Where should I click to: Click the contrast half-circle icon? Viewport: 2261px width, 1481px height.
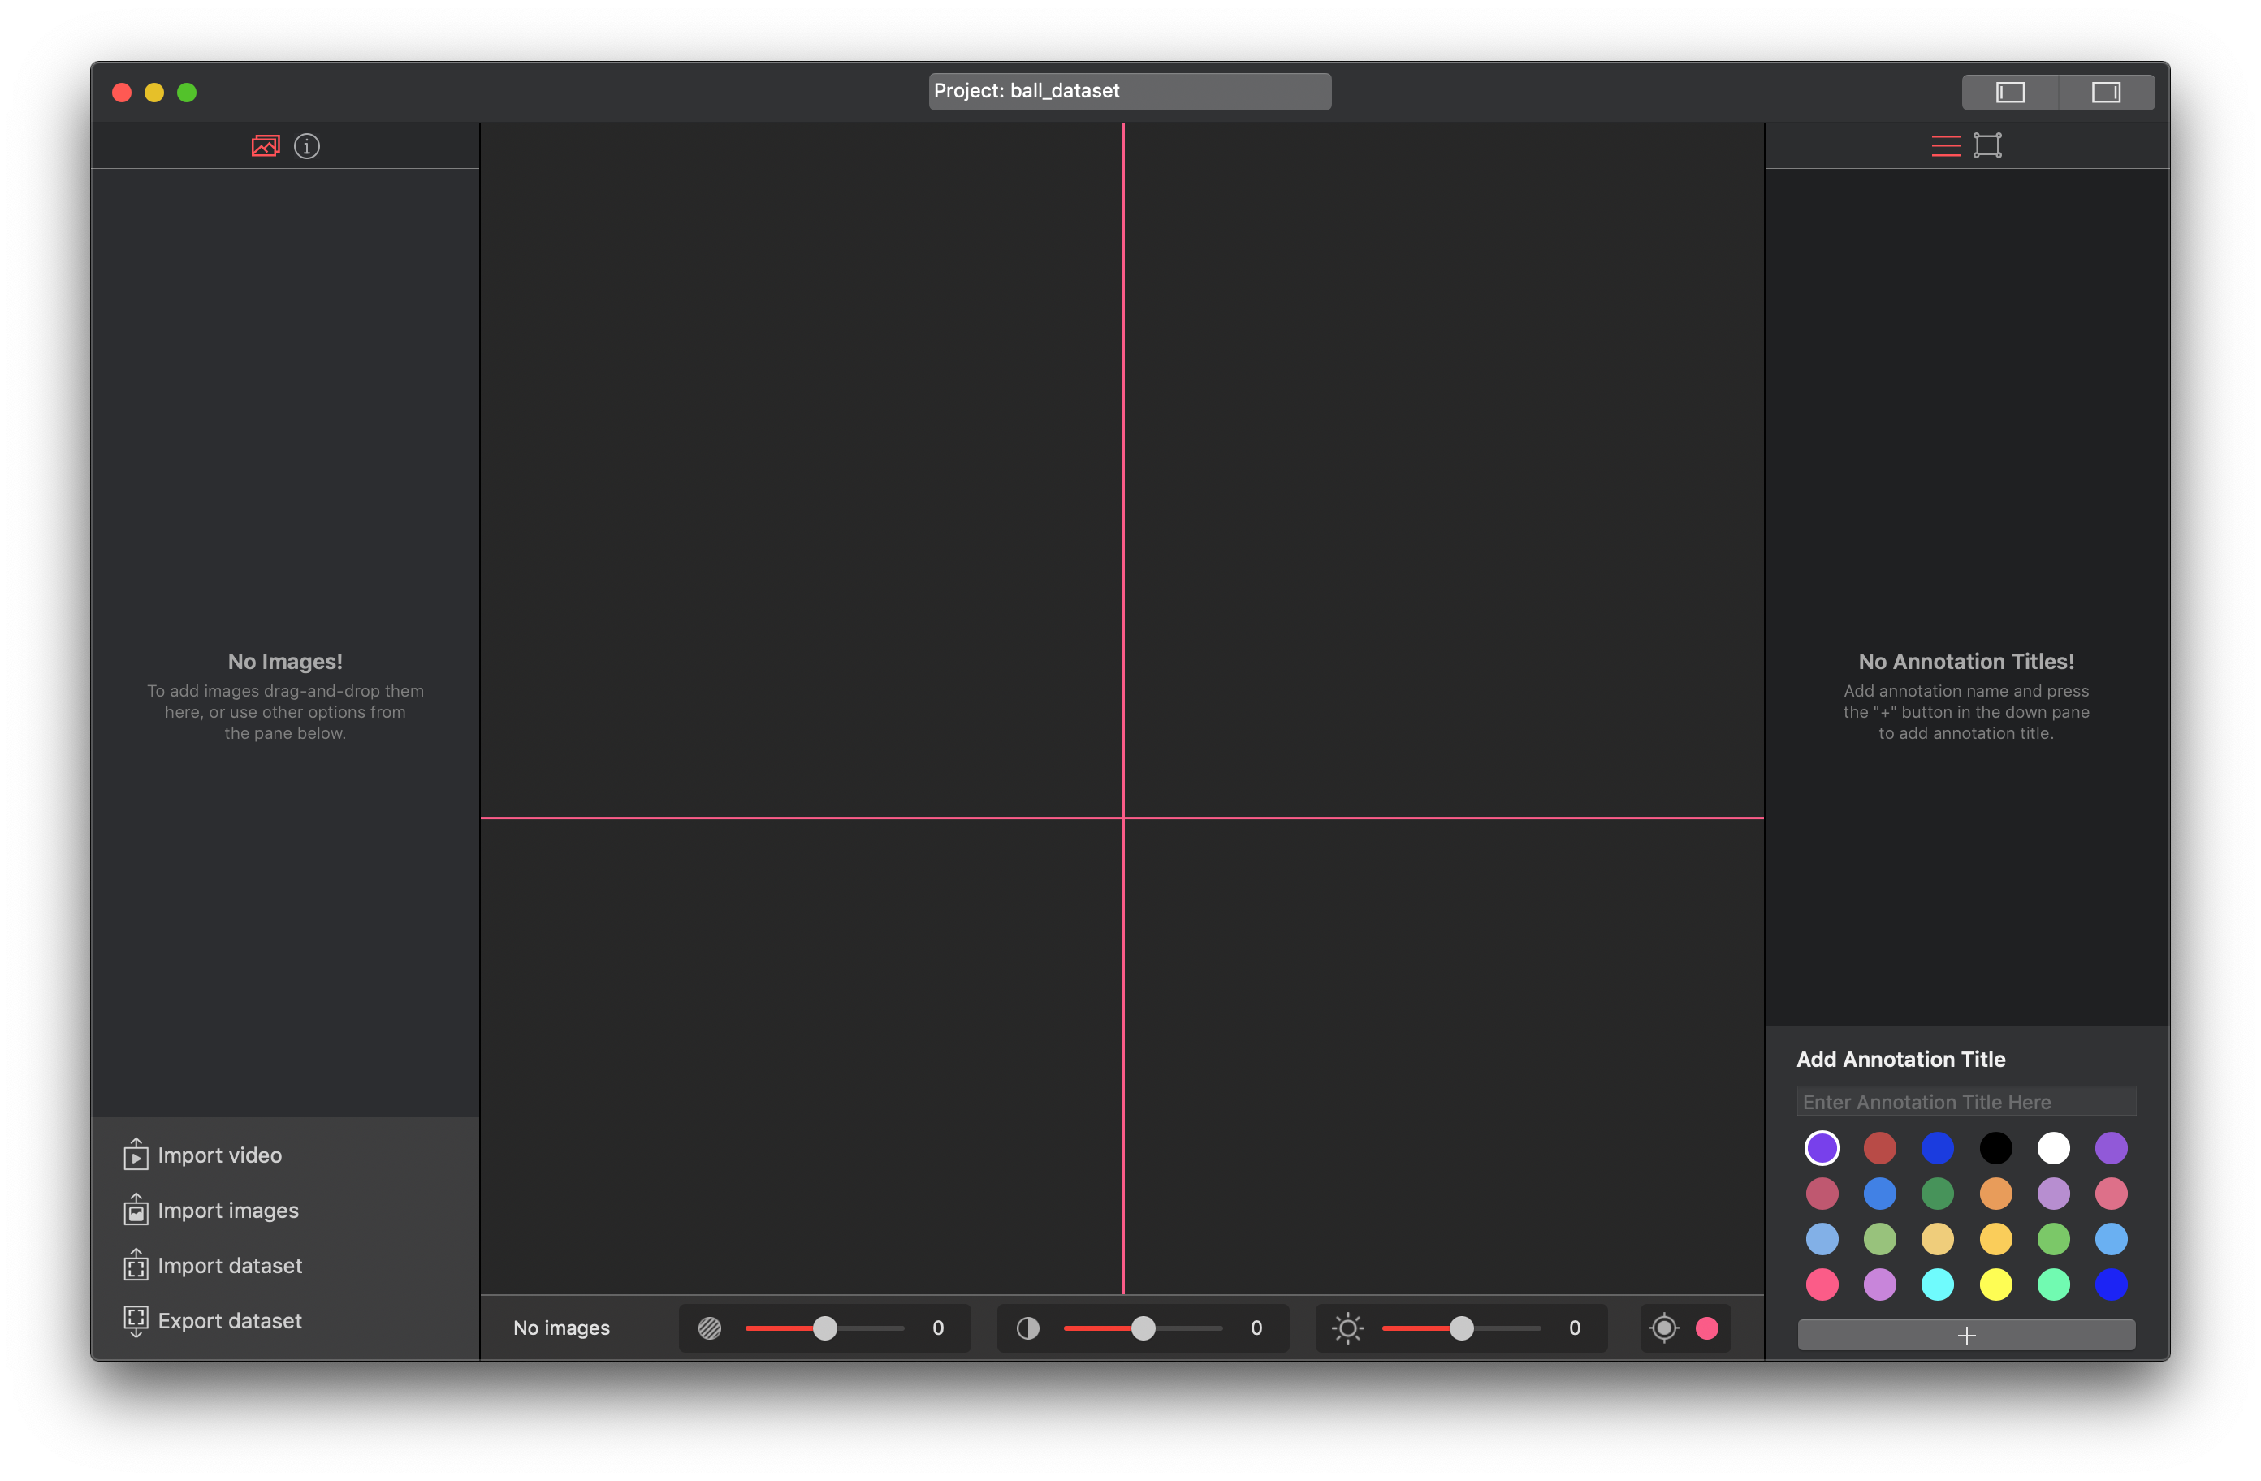pos(1028,1328)
